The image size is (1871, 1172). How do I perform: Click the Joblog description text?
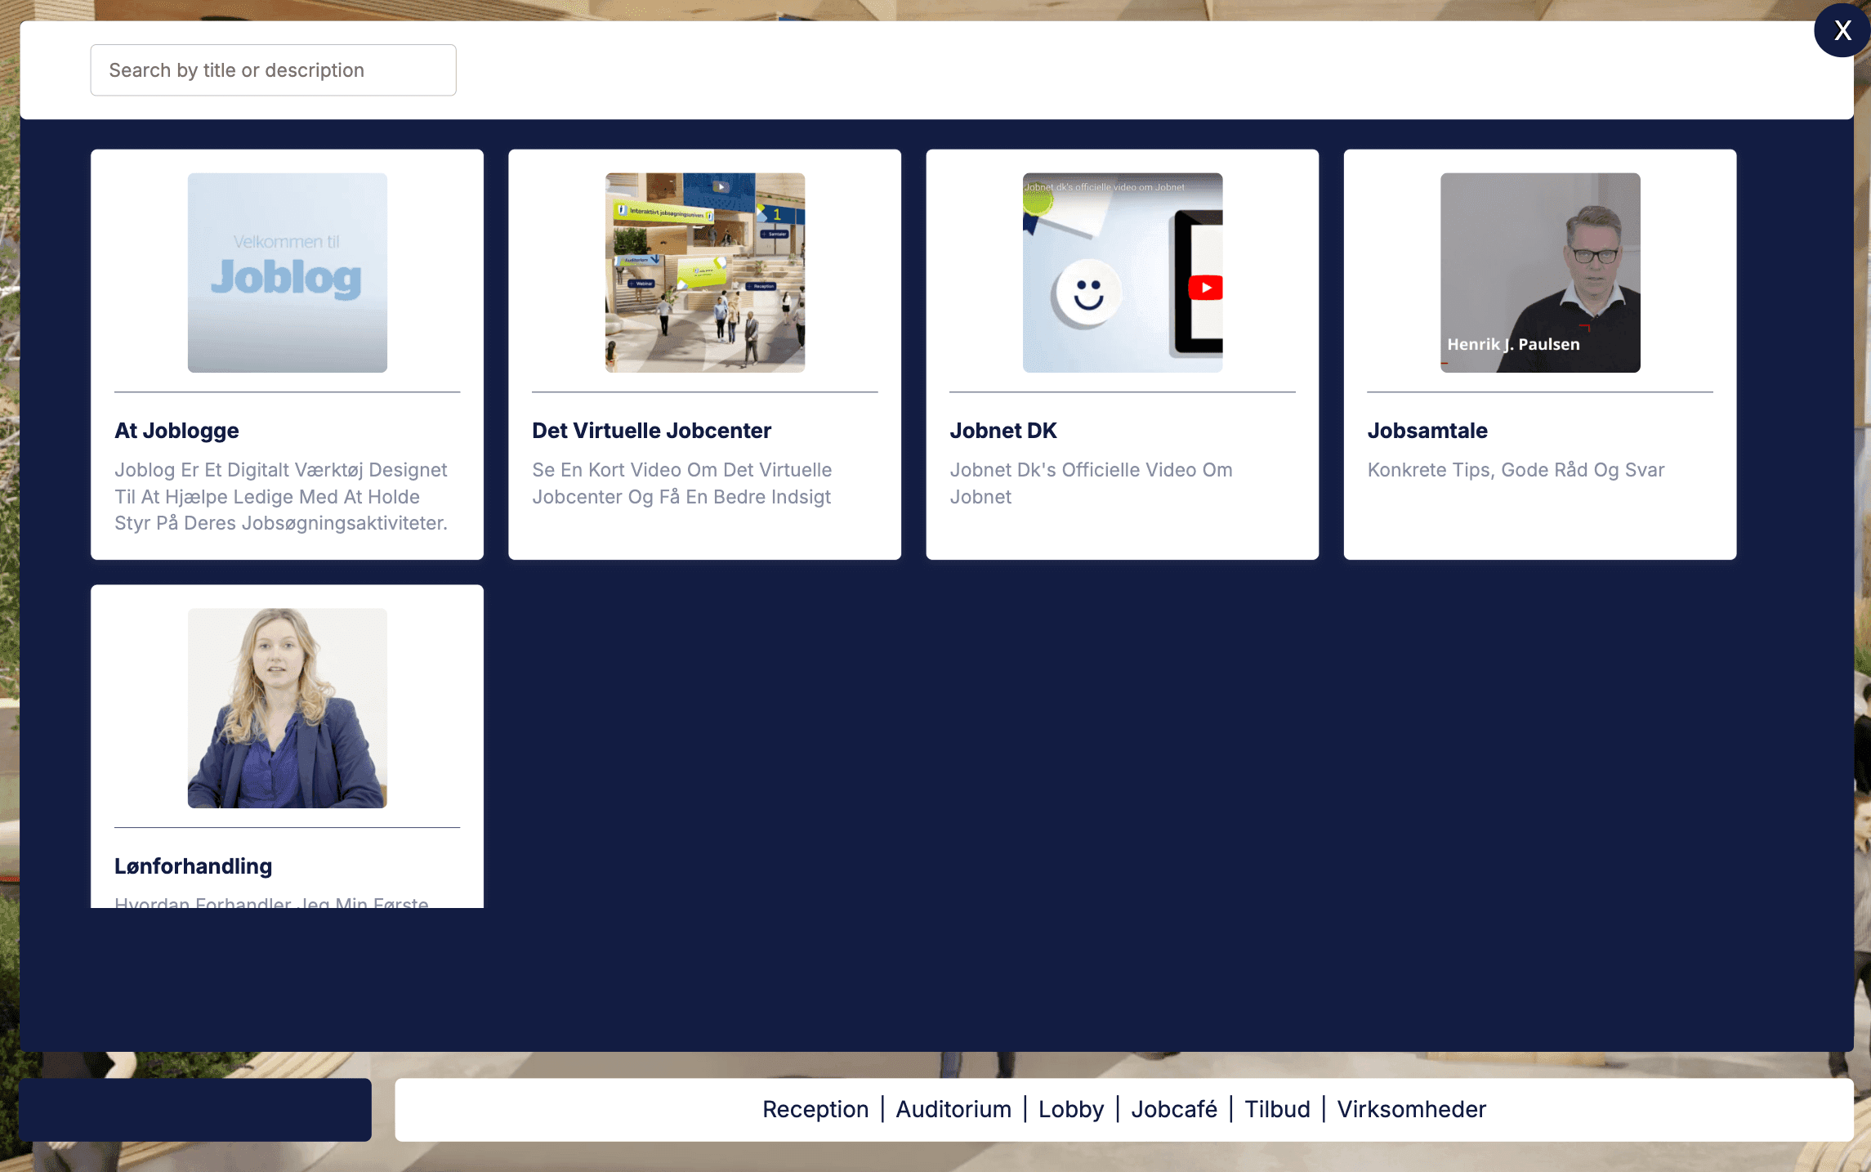pyautogui.click(x=281, y=496)
